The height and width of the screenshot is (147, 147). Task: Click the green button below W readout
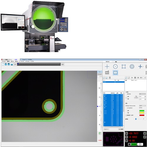pyautogui.click(x=134, y=144)
